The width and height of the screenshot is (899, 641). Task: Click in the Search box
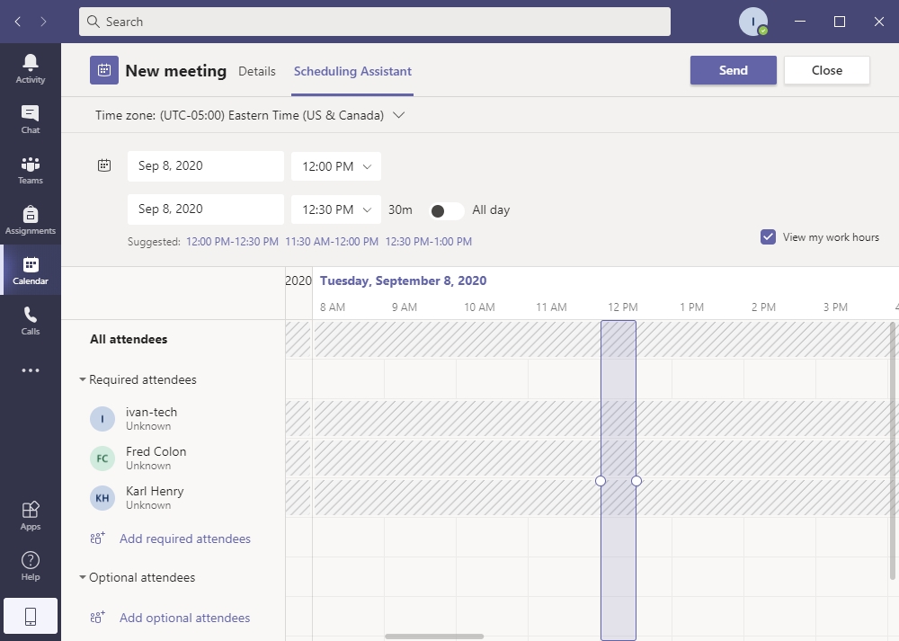(x=375, y=22)
